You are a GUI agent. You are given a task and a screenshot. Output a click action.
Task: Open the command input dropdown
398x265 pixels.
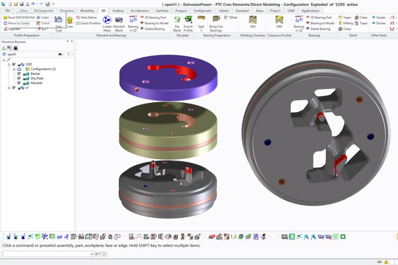[91, 254]
